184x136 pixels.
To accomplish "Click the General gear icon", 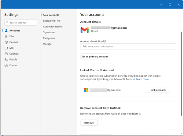I will point(6,42).
